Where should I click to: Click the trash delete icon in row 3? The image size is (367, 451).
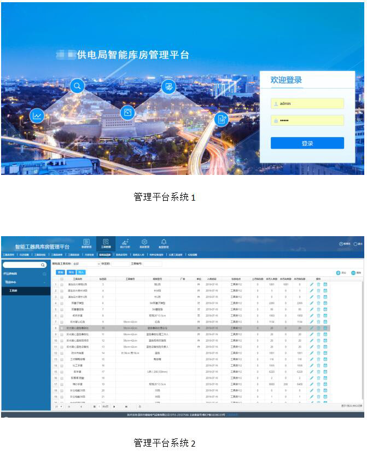tap(318, 296)
